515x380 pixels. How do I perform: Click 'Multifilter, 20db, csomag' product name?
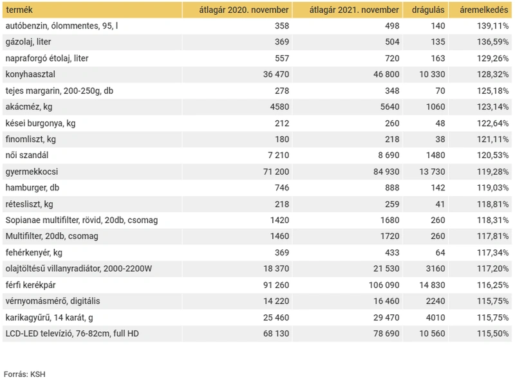pos(52,236)
